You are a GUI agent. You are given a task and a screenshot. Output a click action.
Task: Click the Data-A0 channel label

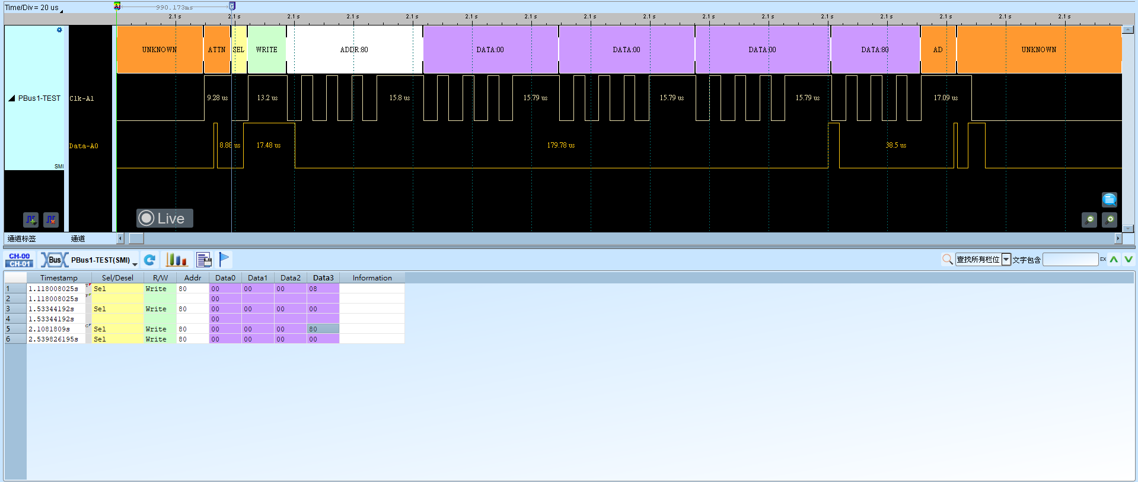84,146
